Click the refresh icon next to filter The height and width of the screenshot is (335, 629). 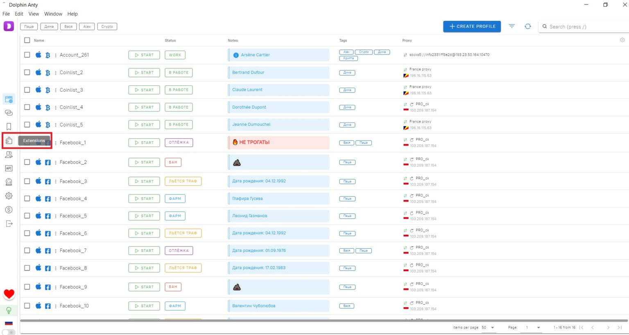click(527, 26)
